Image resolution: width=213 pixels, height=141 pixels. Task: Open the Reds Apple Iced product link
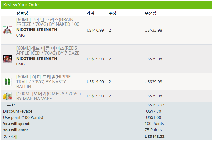tap(48, 51)
